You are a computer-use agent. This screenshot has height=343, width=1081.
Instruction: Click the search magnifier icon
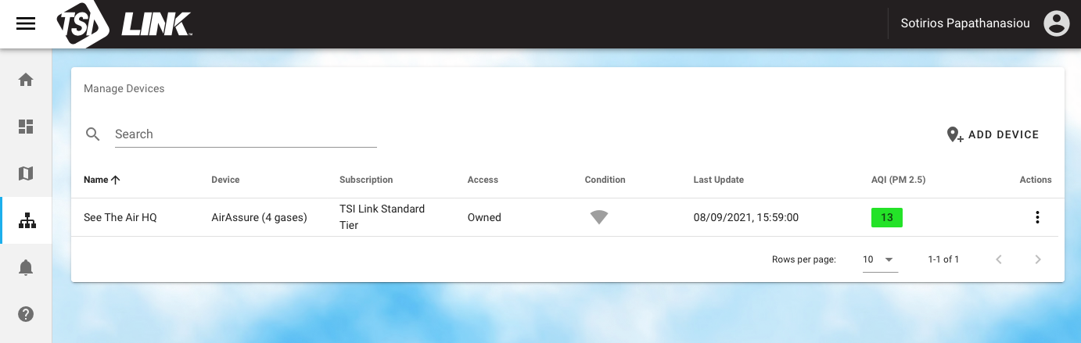click(93, 134)
